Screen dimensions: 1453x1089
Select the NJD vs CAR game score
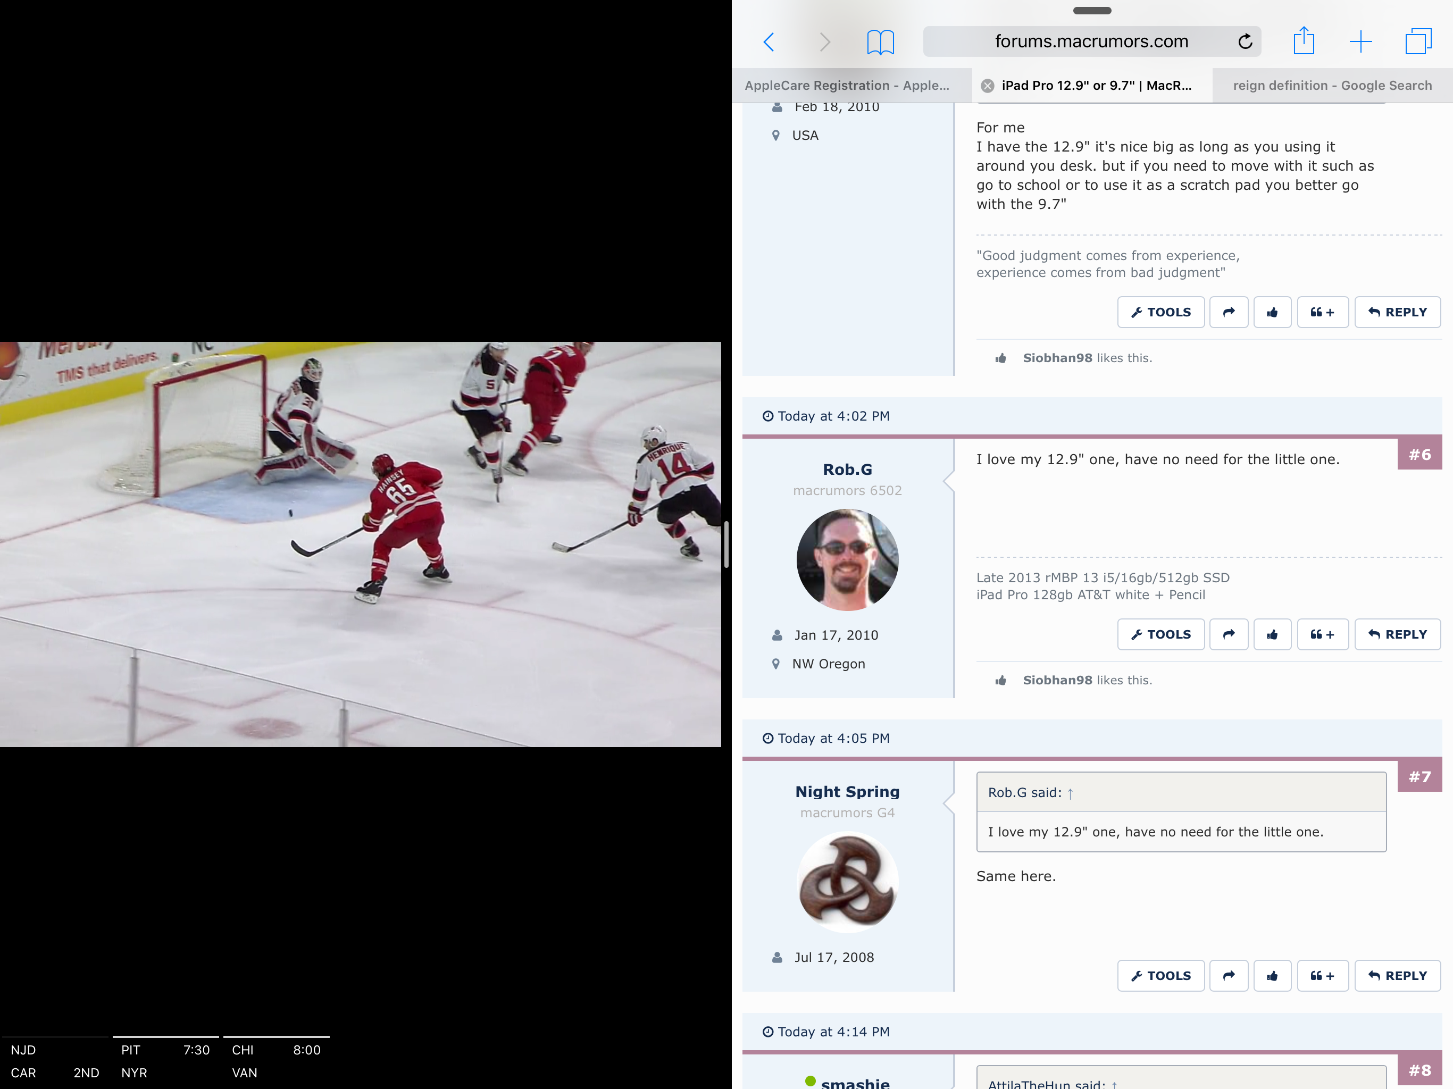pyautogui.click(x=55, y=1061)
